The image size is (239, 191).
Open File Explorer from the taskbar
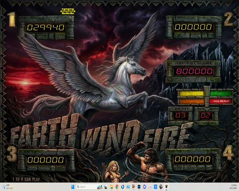click(111, 187)
